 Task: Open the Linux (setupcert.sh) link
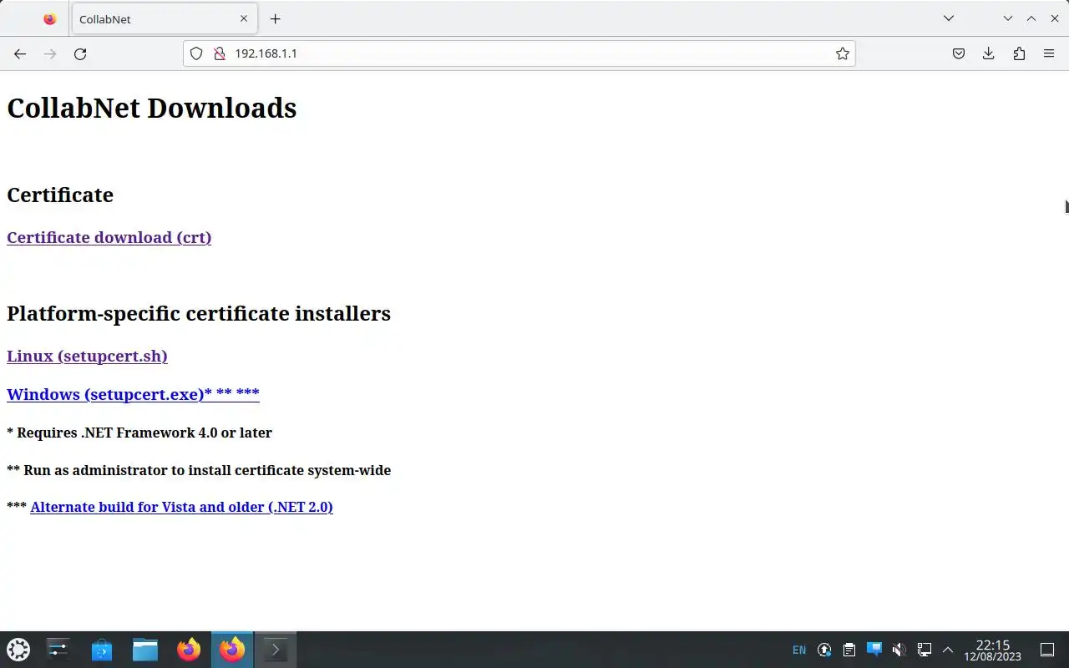tap(87, 356)
